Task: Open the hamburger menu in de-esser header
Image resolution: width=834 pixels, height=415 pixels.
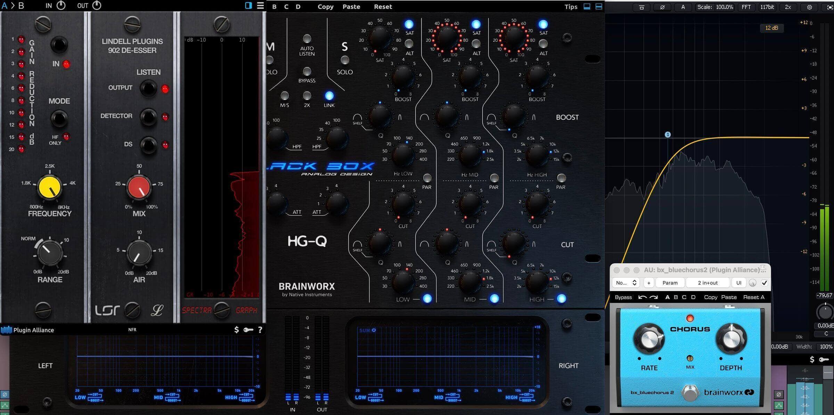Action: [260, 6]
